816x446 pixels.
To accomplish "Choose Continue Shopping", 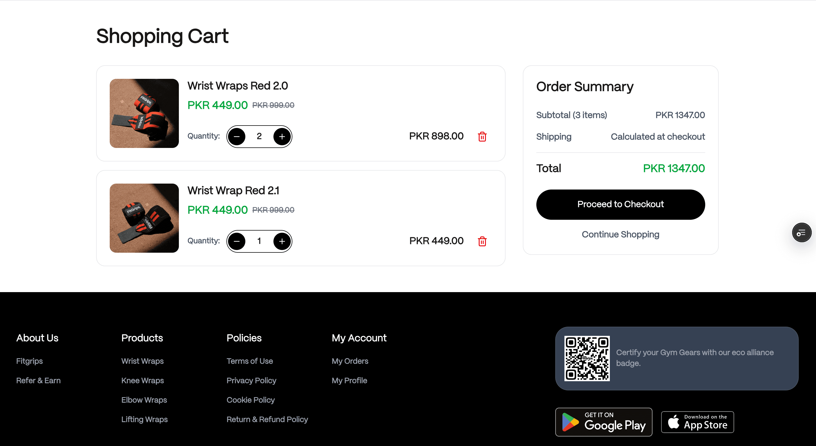I will tap(620, 234).
